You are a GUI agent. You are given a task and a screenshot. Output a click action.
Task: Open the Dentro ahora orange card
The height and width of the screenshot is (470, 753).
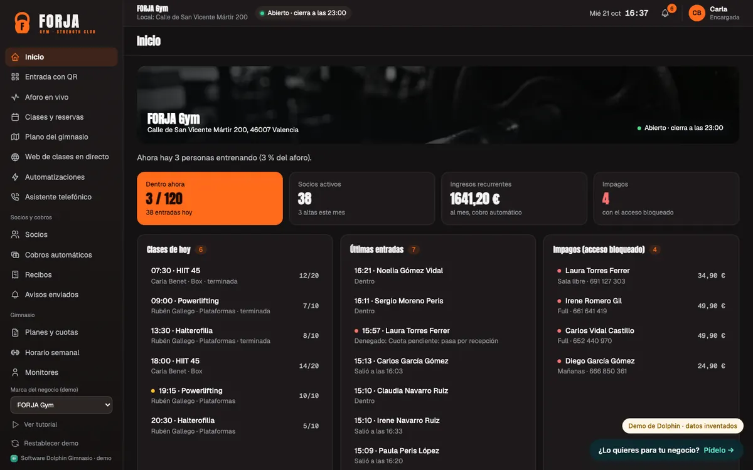tap(210, 199)
